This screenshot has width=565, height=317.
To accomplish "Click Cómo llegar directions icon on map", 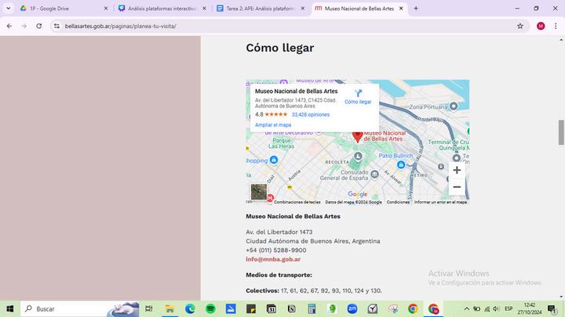I will (358, 97).
